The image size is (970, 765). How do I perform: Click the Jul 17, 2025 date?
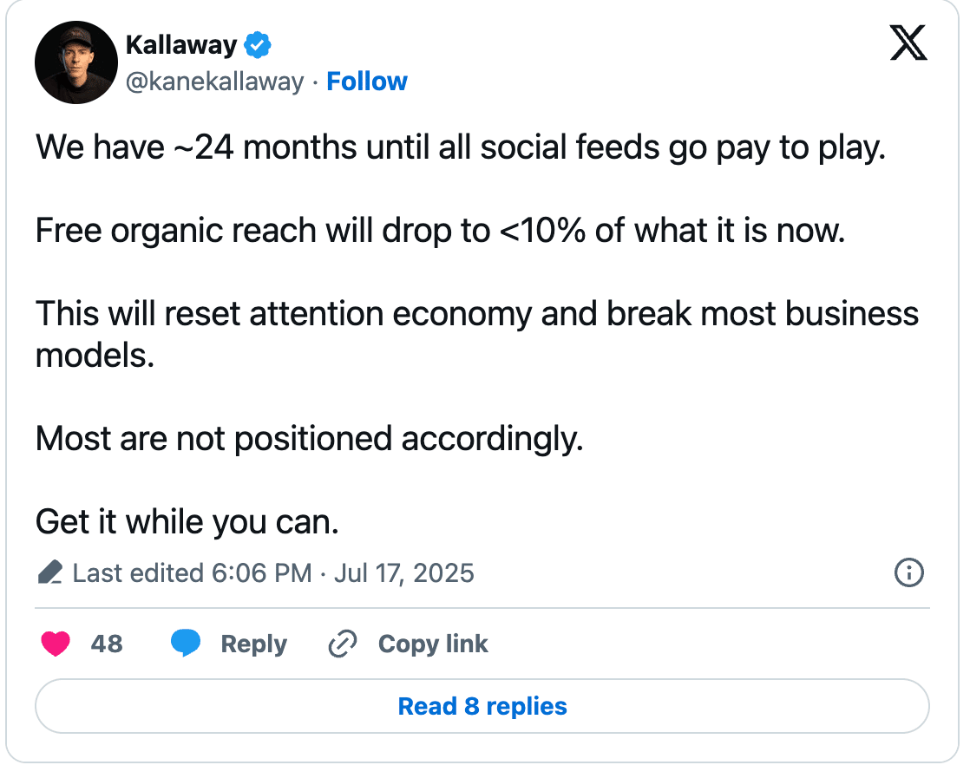click(404, 573)
